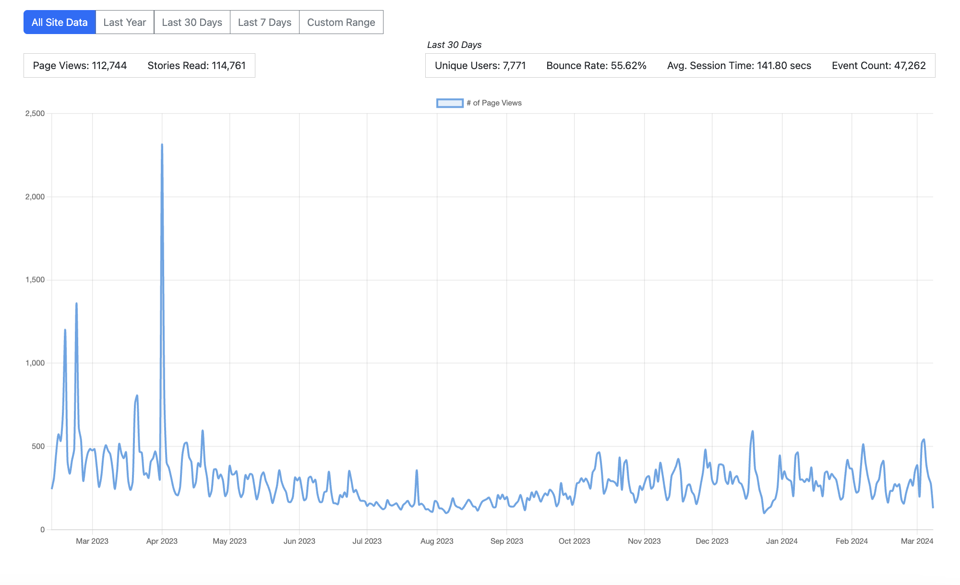Image resolution: width=960 pixels, height=585 pixels.
Task: Select the All Site Data tab
Action: pyautogui.click(x=60, y=23)
